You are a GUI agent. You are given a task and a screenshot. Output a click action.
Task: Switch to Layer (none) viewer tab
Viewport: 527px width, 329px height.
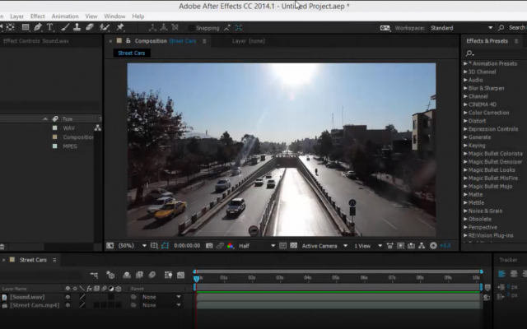point(249,41)
